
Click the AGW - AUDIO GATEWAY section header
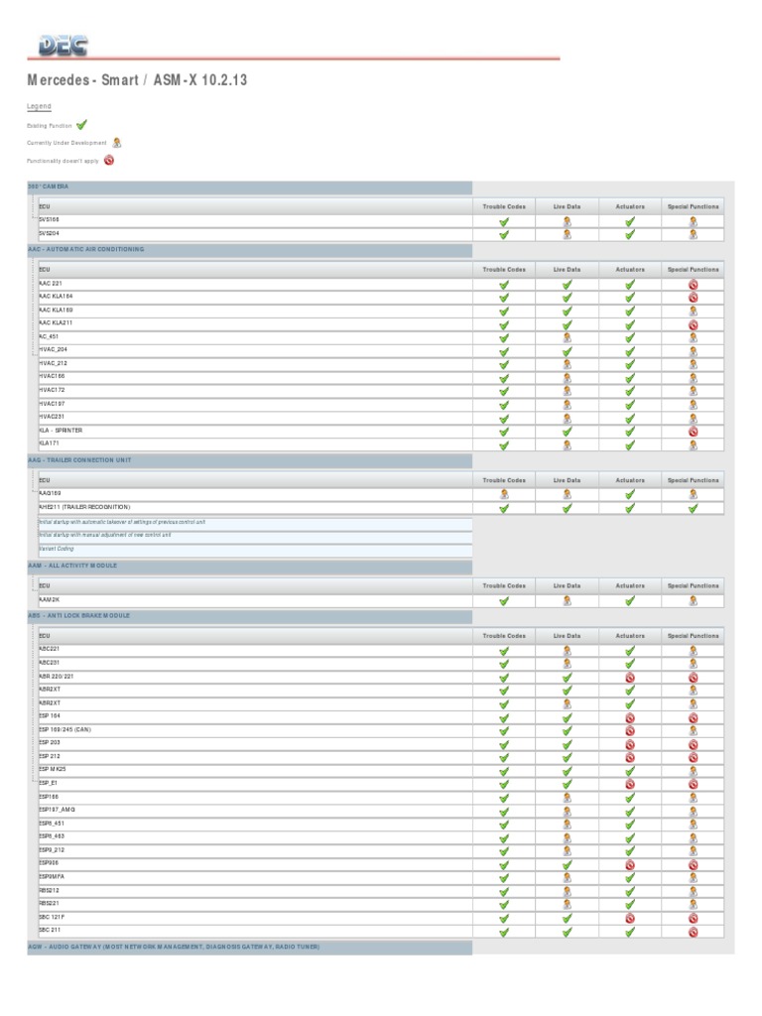249,948
